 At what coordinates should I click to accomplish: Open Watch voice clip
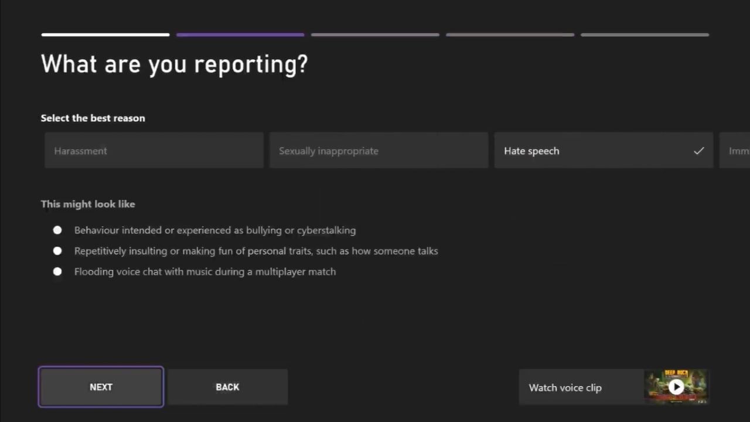pos(565,387)
